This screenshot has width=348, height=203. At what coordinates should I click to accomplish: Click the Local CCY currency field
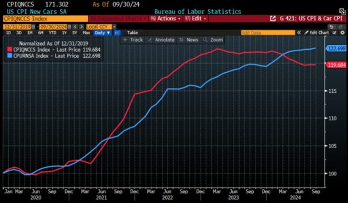pyautogui.click(x=99, y=27)
